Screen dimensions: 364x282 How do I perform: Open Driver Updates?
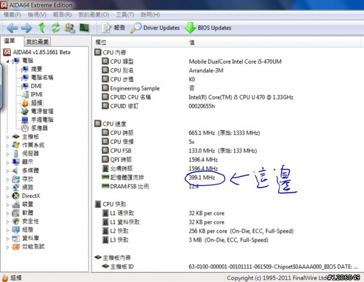point(155,28)
